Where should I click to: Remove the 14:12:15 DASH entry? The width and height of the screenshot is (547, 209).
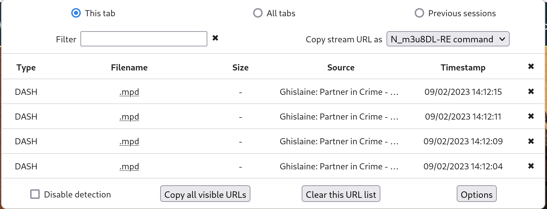531,91
